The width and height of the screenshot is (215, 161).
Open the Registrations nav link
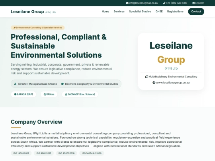point(175,12)
